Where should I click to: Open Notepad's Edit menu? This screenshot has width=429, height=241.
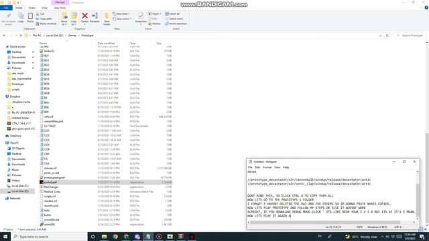coord(257,167)
